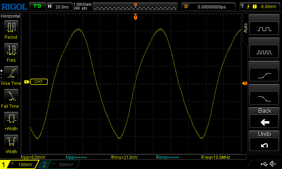Click the USB connection status icon
The height and width of the screenshot is (169, 282).
click(x=264, y=164)
